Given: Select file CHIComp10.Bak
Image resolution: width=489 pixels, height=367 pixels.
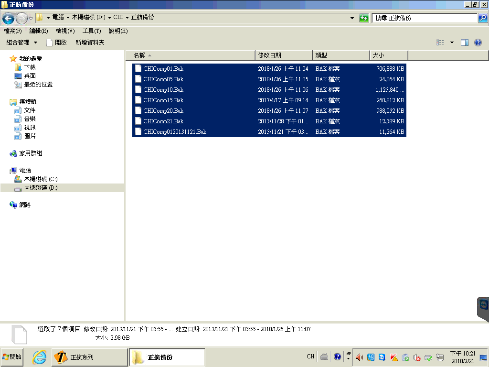Looking at the screenshot, I should (x=269, y=90).
